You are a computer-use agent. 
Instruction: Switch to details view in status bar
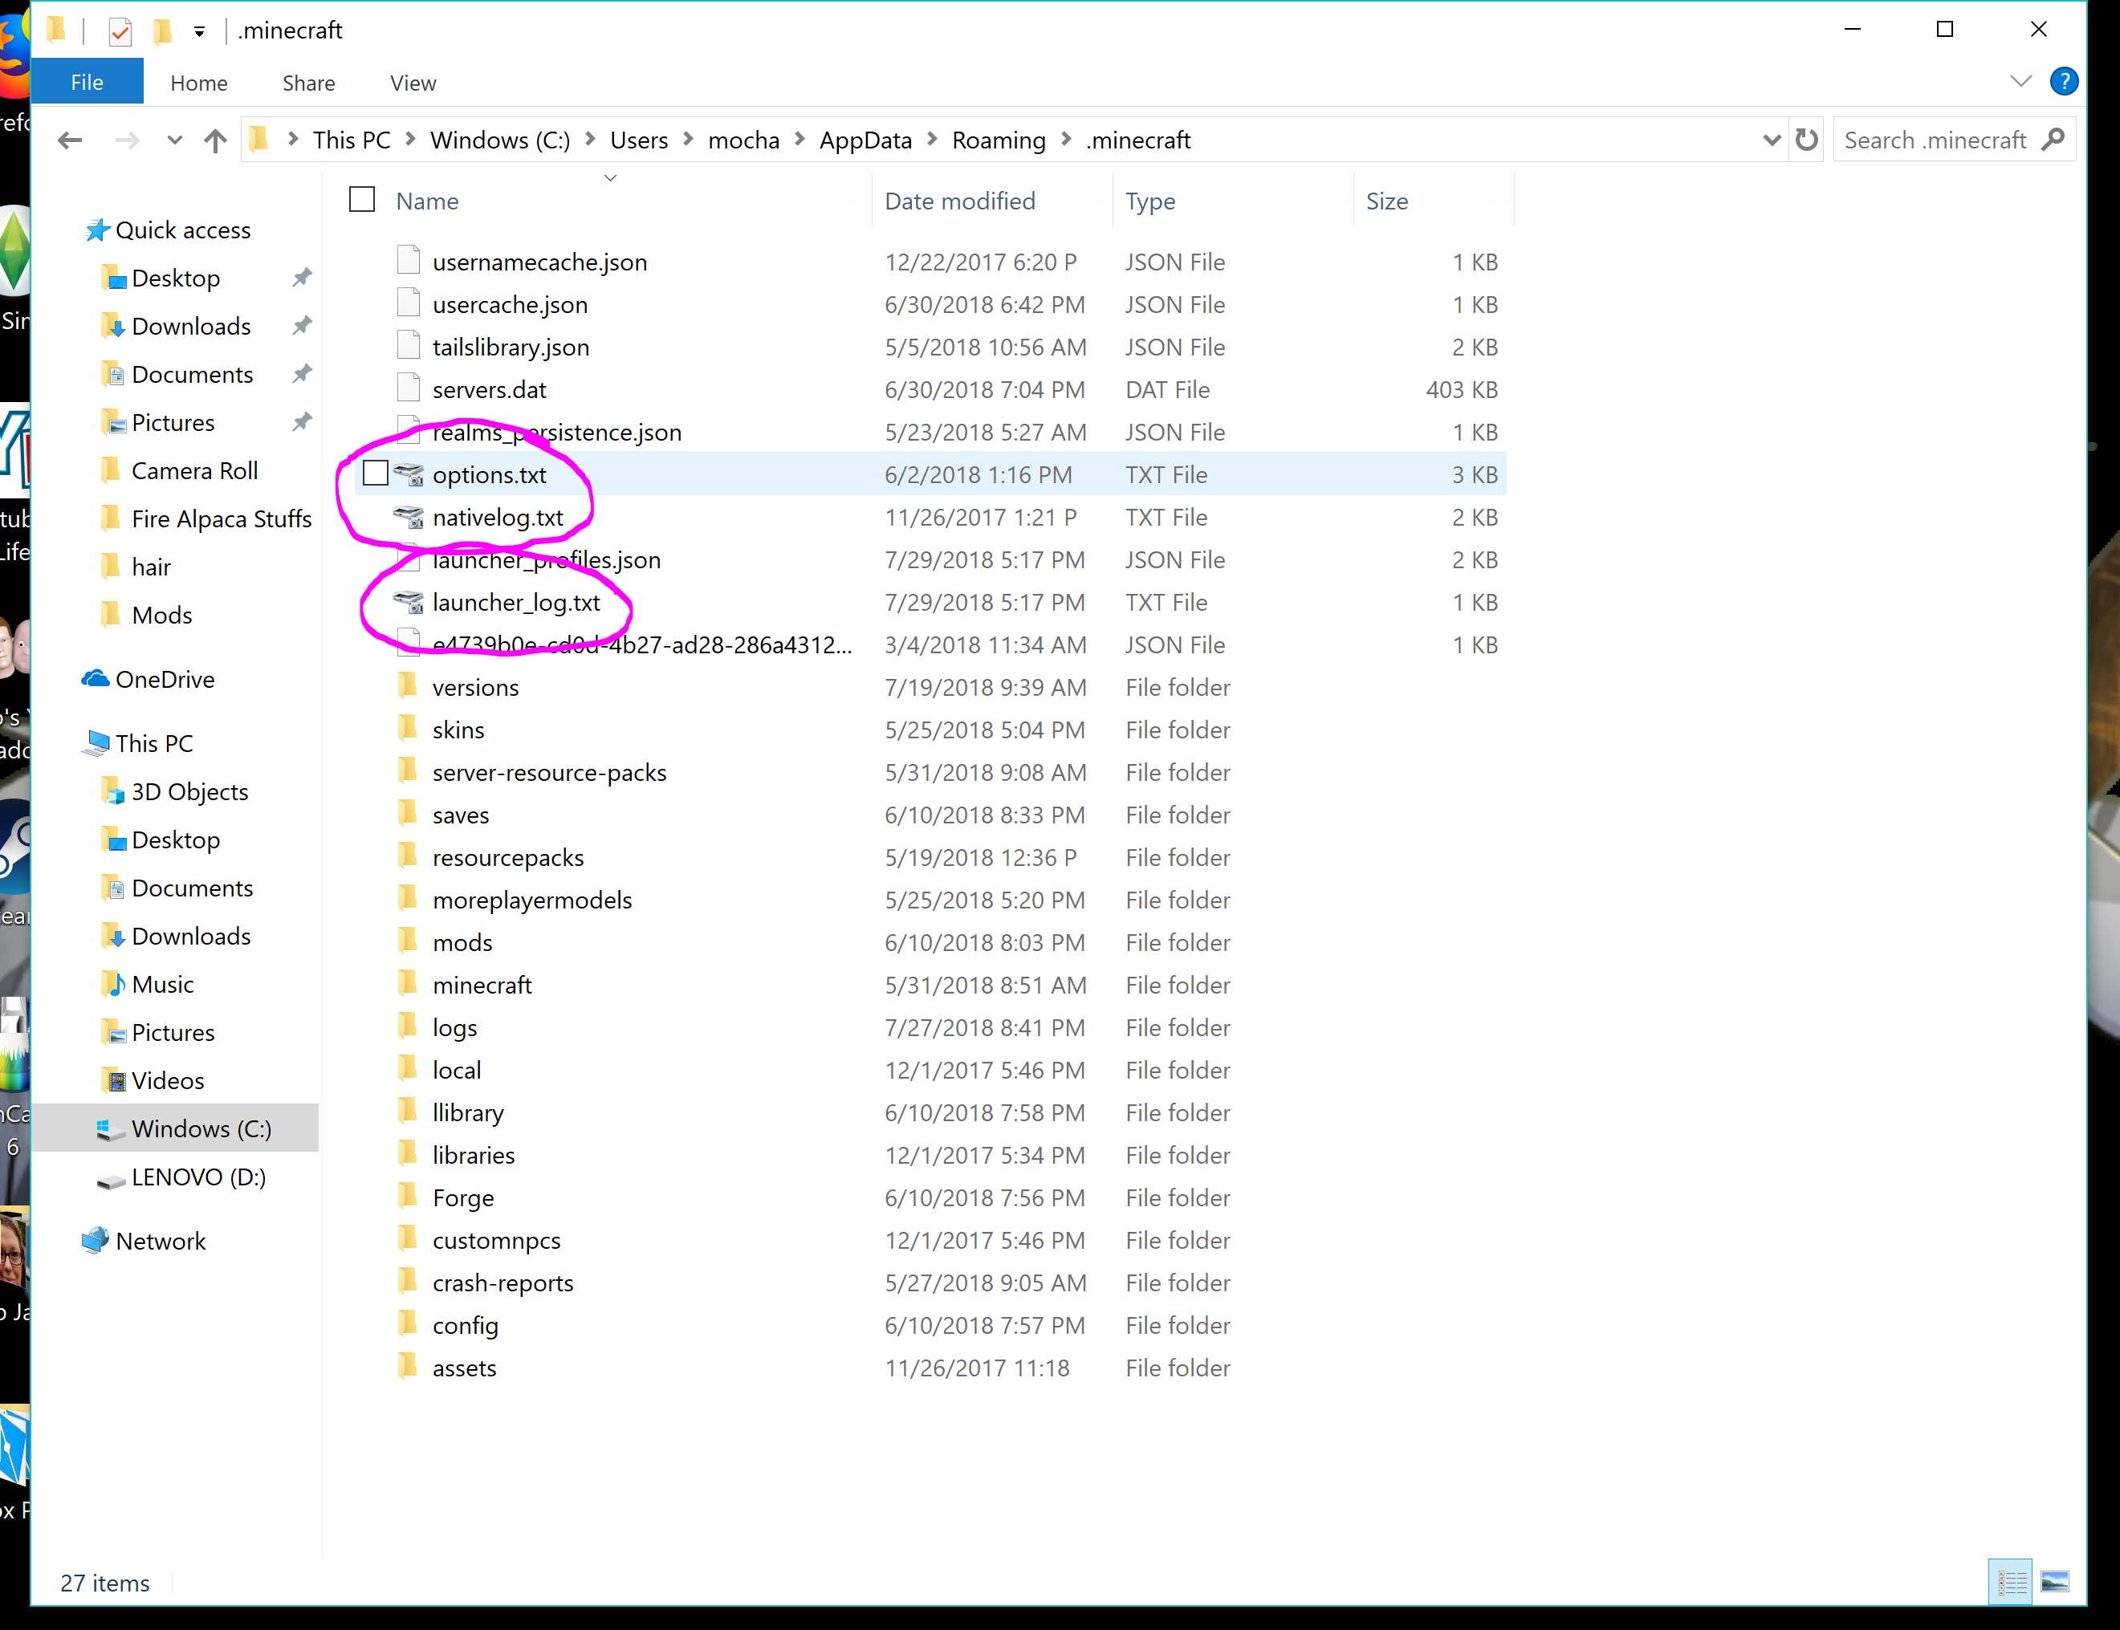point(2010,1583)
